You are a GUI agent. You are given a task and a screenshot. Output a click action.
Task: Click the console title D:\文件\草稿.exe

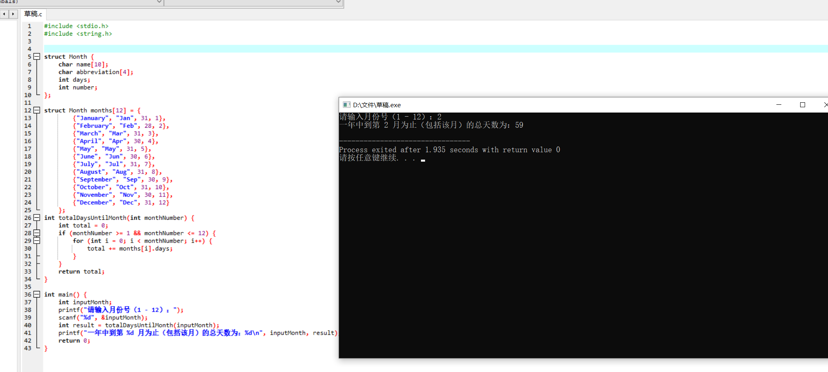377,105
